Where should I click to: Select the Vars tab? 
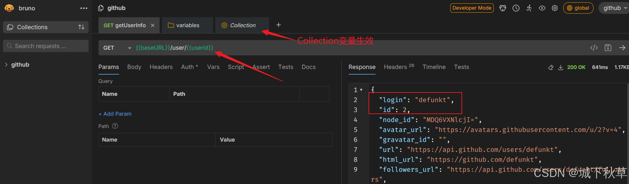click(213, 67)
